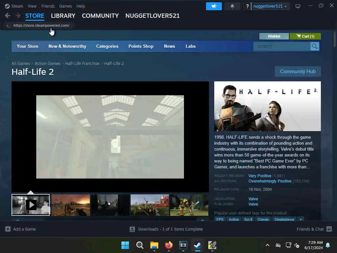
Task: Click the Wishlist button
Action: click(274, 36)
